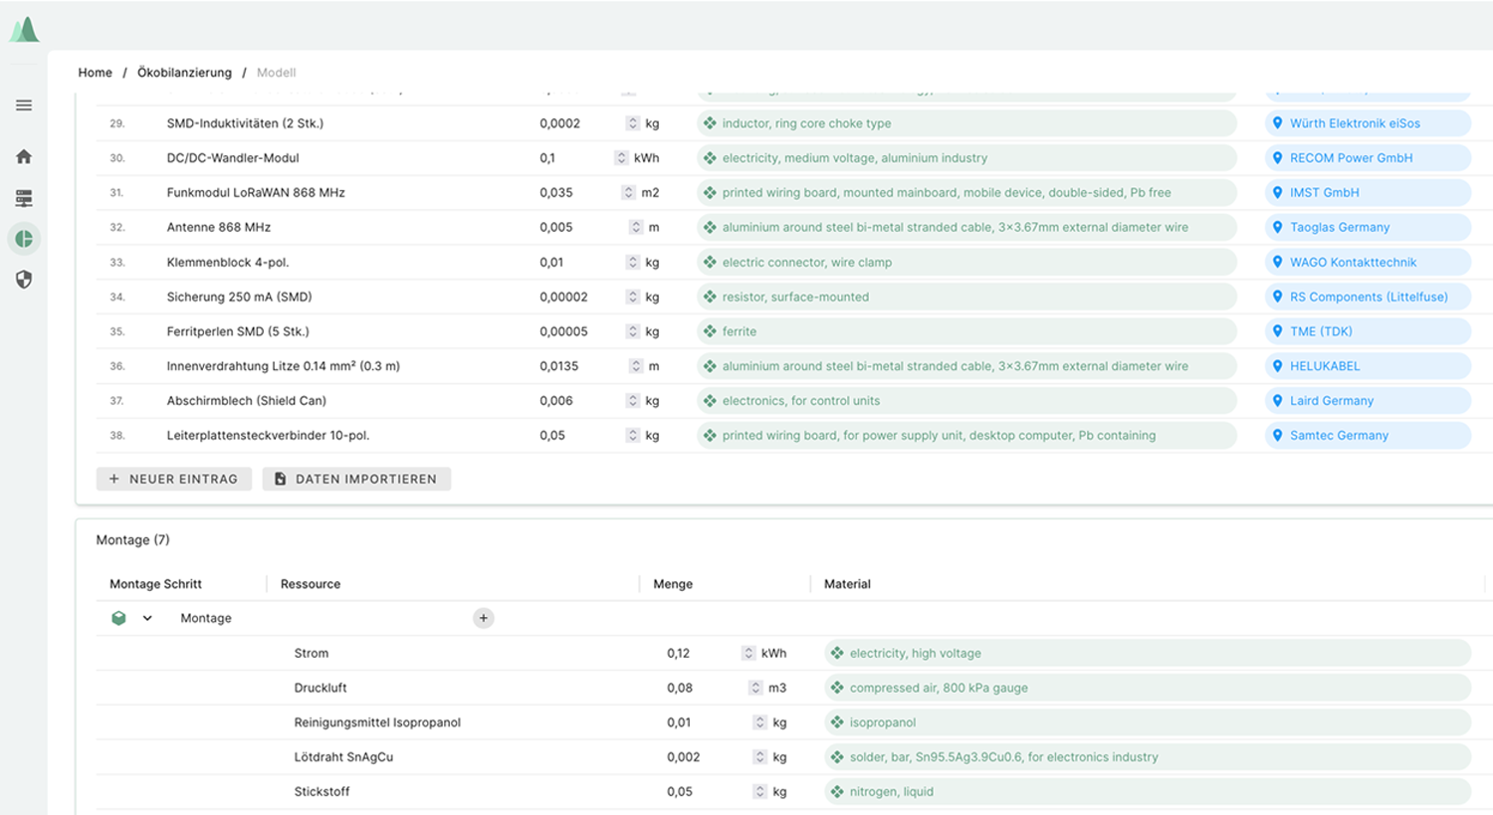This screenshot has width=1493, height=815.
Task: Click the plus button next to the Montage step
Action: pos(483,618)
